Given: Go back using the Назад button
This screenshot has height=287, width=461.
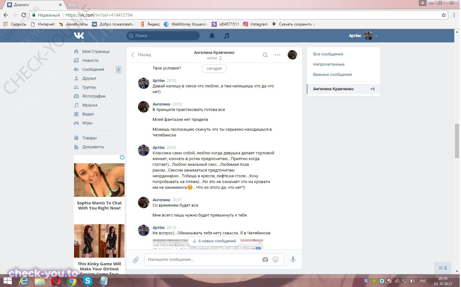Looking at the screenshot, I should click(141, 55).
